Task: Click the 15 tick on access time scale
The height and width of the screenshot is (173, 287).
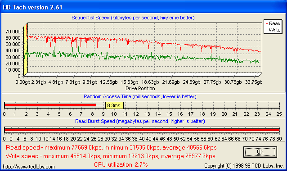Action: click(169, 114)
